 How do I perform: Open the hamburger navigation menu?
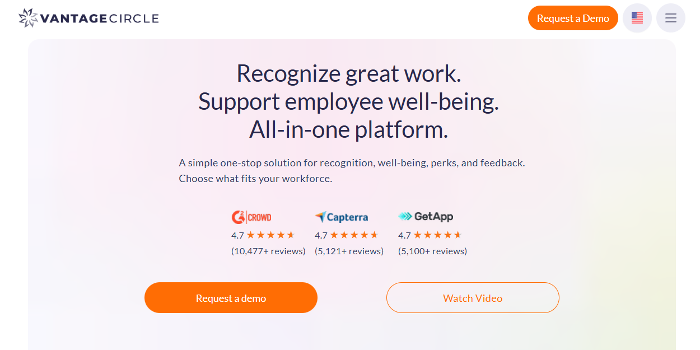click(670, 17)
